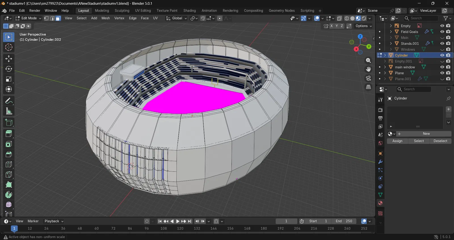This screenshot has width=454, height=240.
Task: Click the outliner Search field
Action: pyautogui.click(x=421, y=18)
